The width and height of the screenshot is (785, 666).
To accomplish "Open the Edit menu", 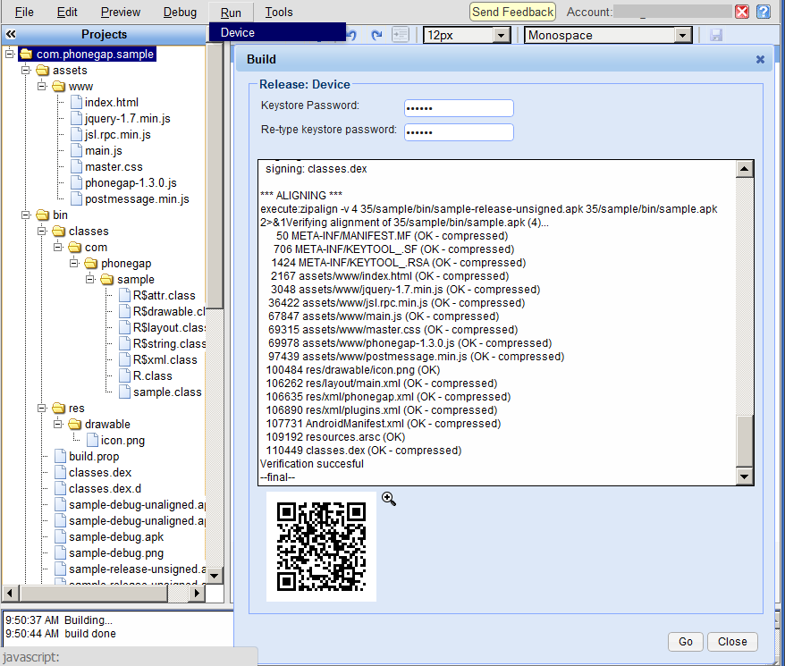I will click(67, 12).
